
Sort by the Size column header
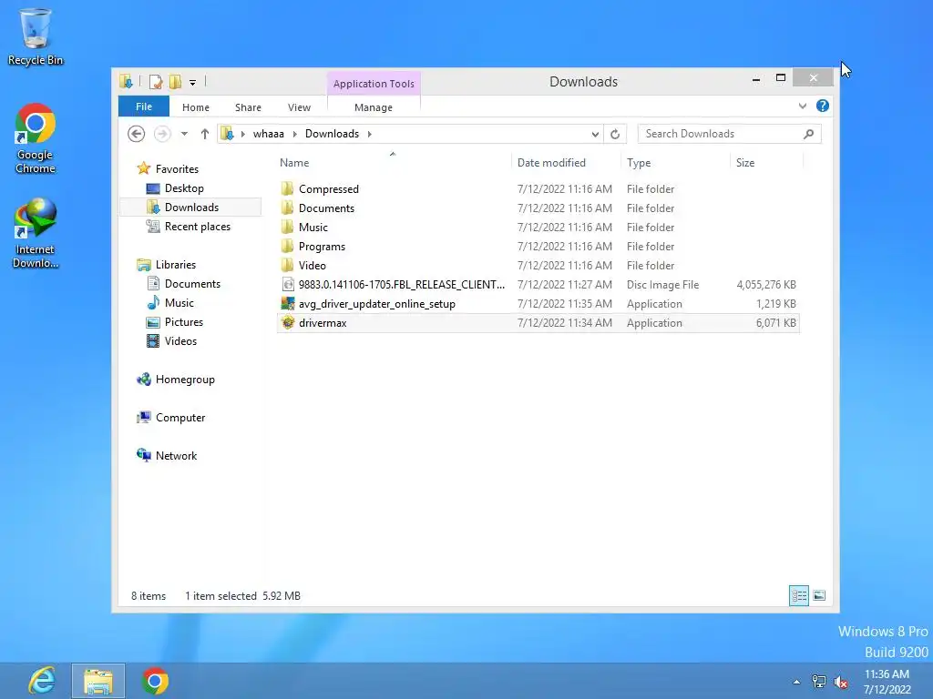(x=766, y=162)
